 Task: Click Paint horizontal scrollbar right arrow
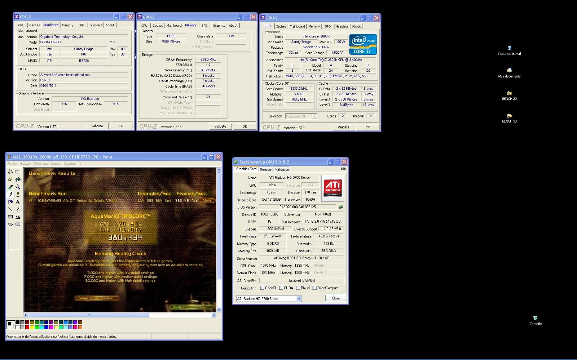coord(213,315)
